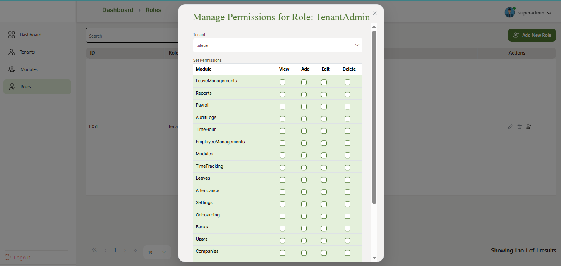
Task: Click the Add New Role button
Action: pos(532,35)
